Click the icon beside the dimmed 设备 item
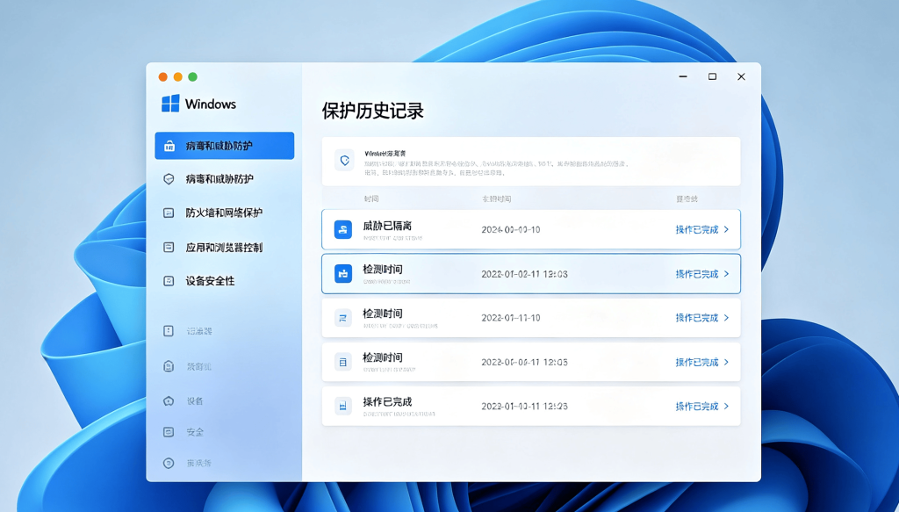 [169, 400]
